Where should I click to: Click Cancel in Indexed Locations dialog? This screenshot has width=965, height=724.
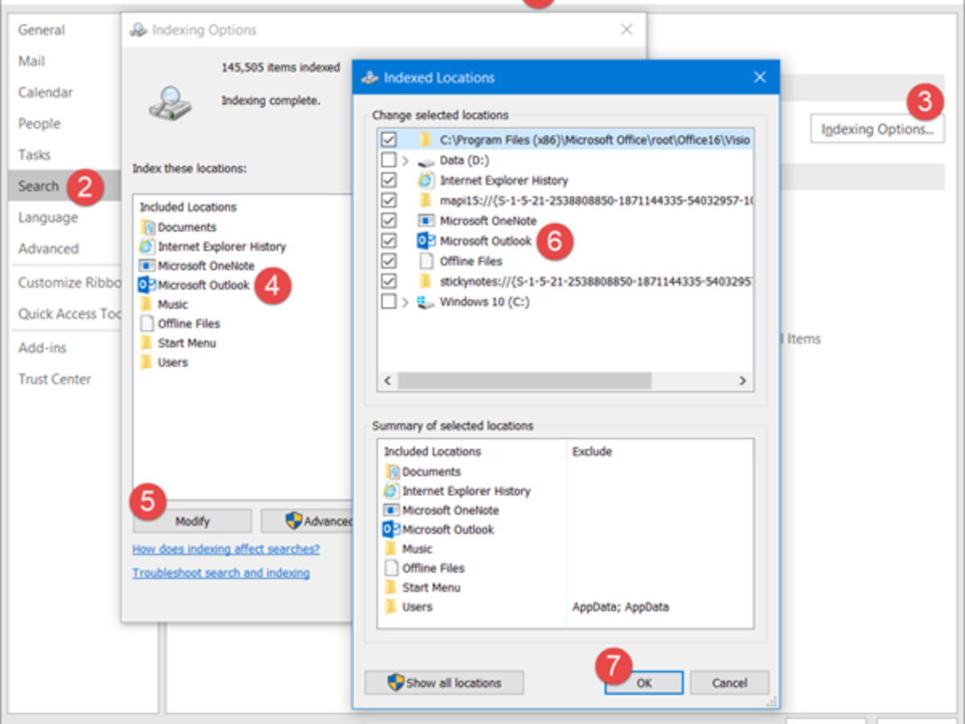729,683
